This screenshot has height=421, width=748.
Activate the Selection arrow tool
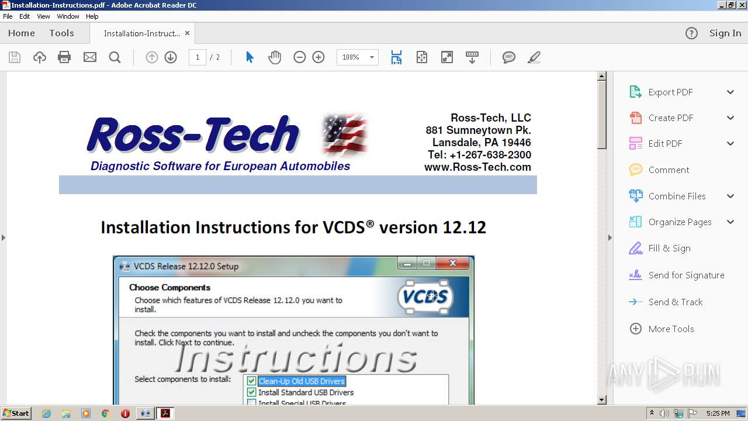click(x=250, y=57)
